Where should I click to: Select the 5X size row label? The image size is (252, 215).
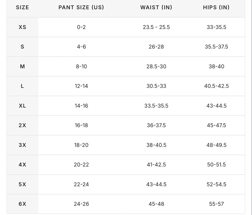pos(22,184)
